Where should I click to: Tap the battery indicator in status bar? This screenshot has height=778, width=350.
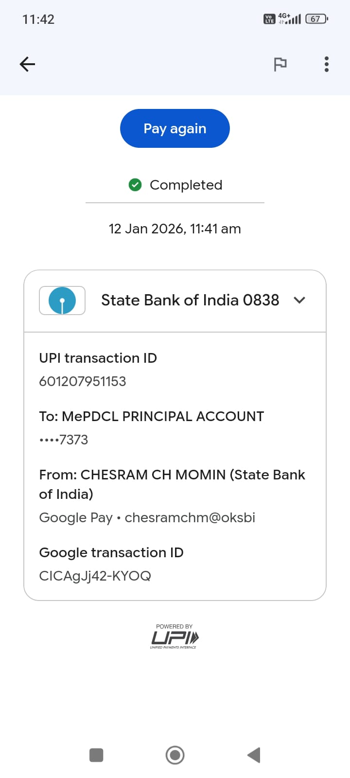[316, 19]
